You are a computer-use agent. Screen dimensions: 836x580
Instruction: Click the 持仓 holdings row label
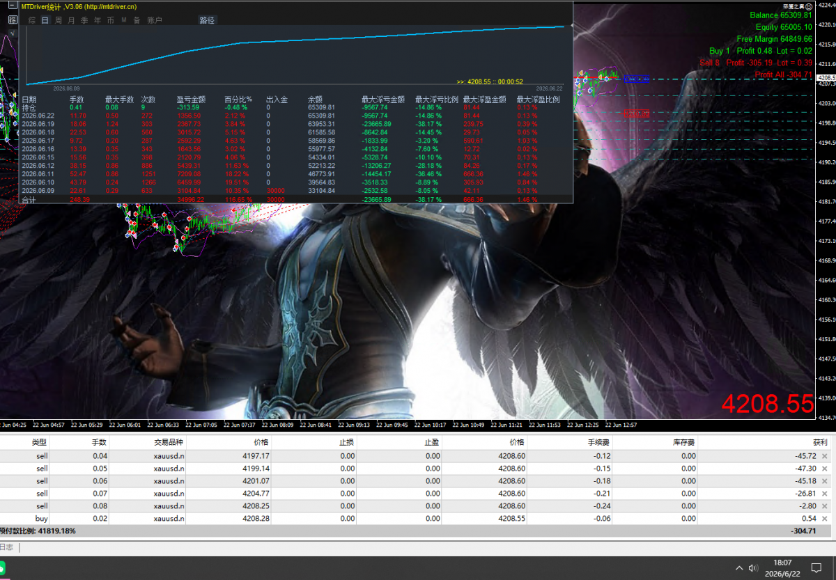pyautogui.click(x=29, y=107)
